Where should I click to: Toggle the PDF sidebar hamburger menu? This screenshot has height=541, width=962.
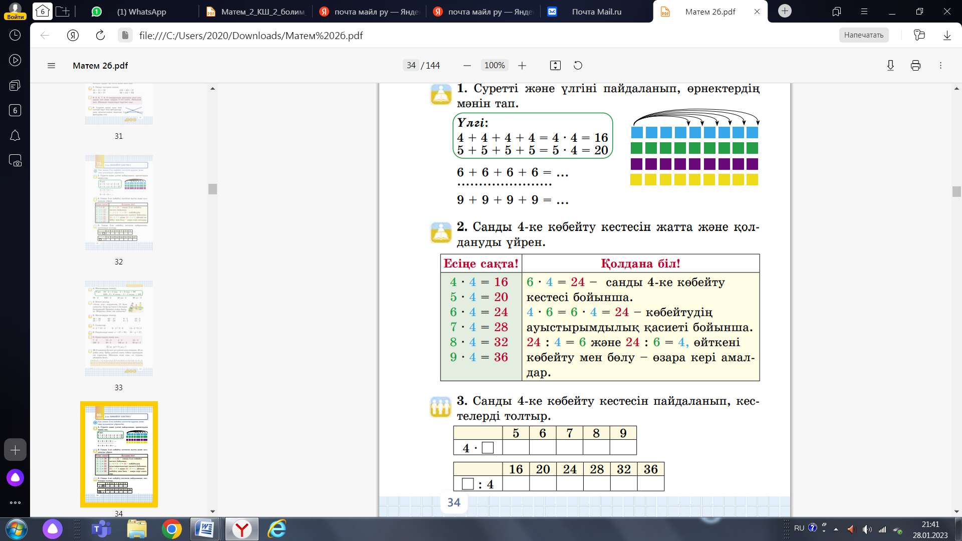point(51,66)
